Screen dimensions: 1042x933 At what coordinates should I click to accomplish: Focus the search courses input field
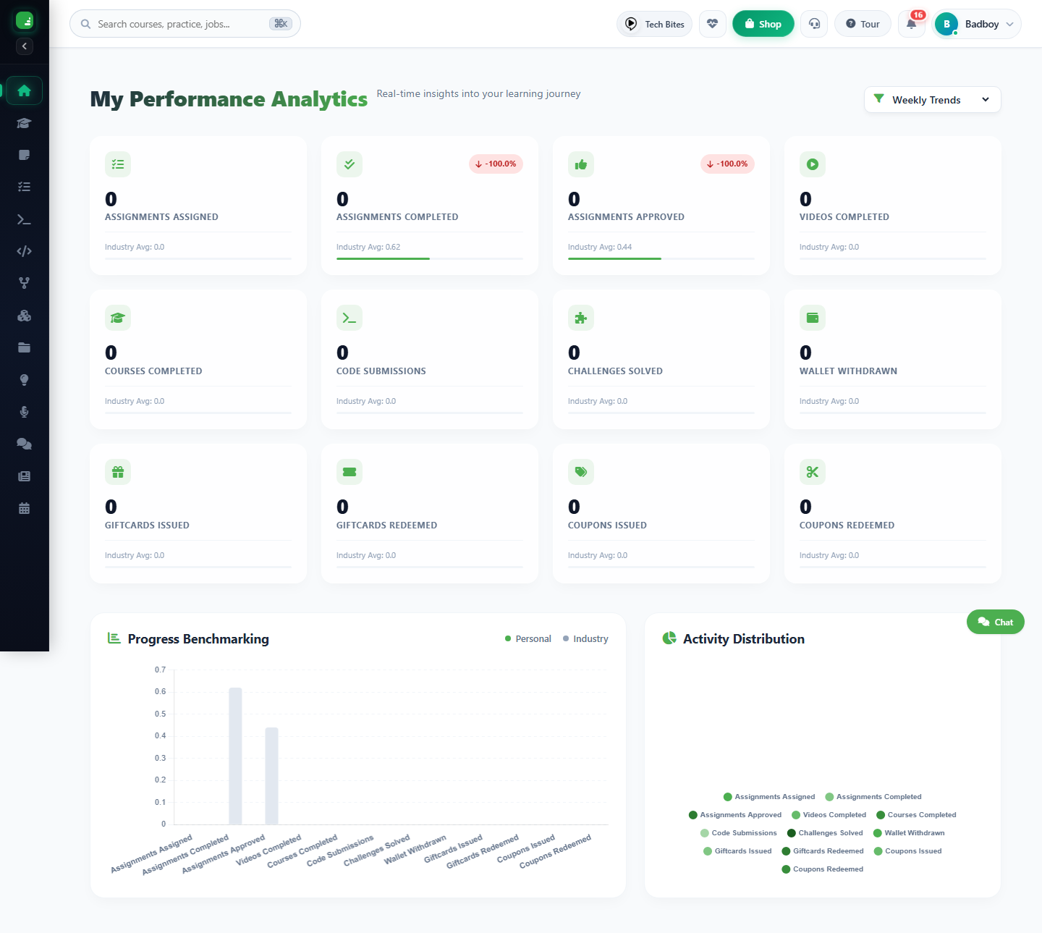pos(185,24)
